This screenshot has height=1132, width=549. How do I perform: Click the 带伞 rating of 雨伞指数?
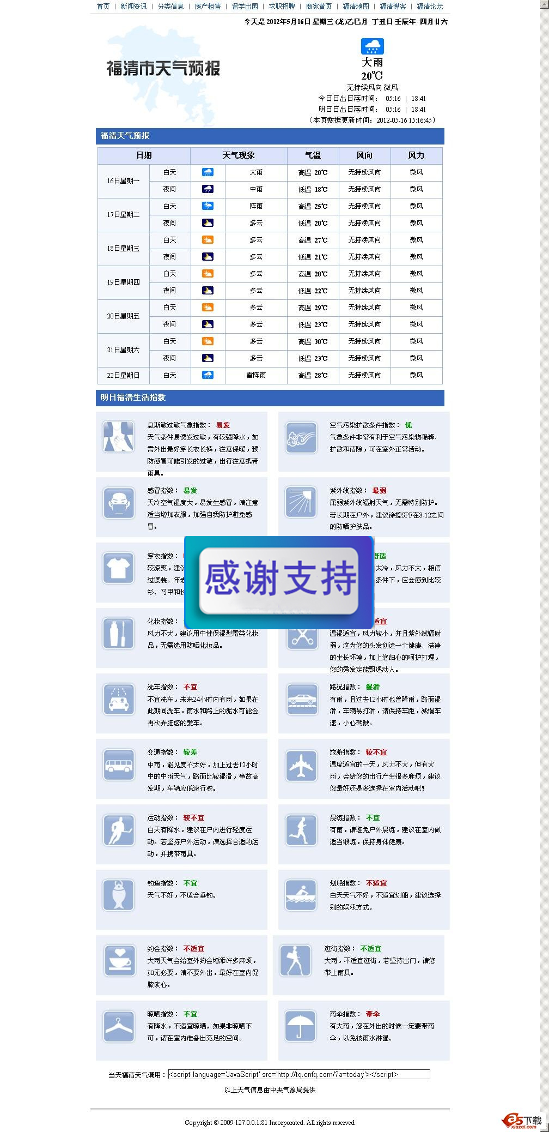(373, 1014)
